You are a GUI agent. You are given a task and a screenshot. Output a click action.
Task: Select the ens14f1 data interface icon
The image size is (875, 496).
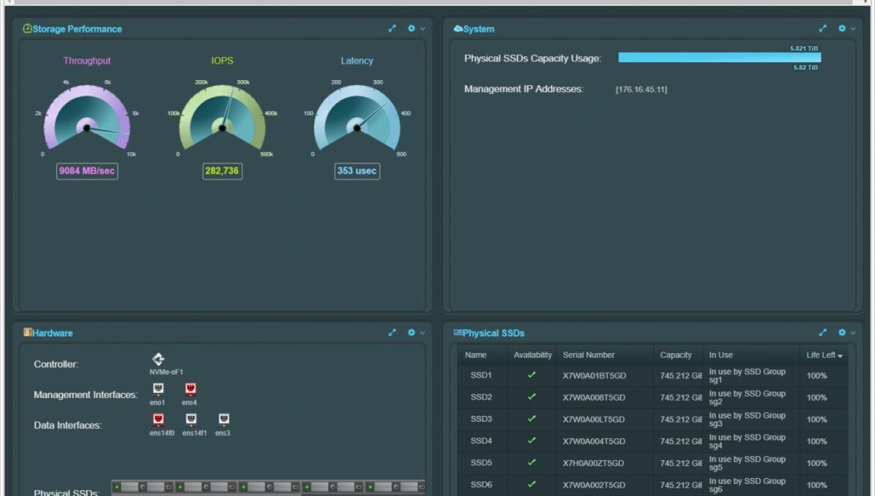pyautogui.click(x=191, y=419)
